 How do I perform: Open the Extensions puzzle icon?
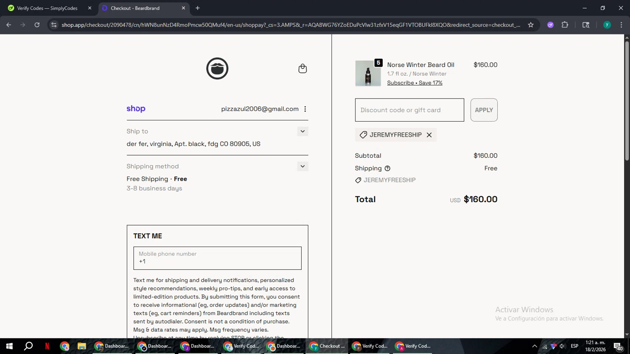point(565,25)
